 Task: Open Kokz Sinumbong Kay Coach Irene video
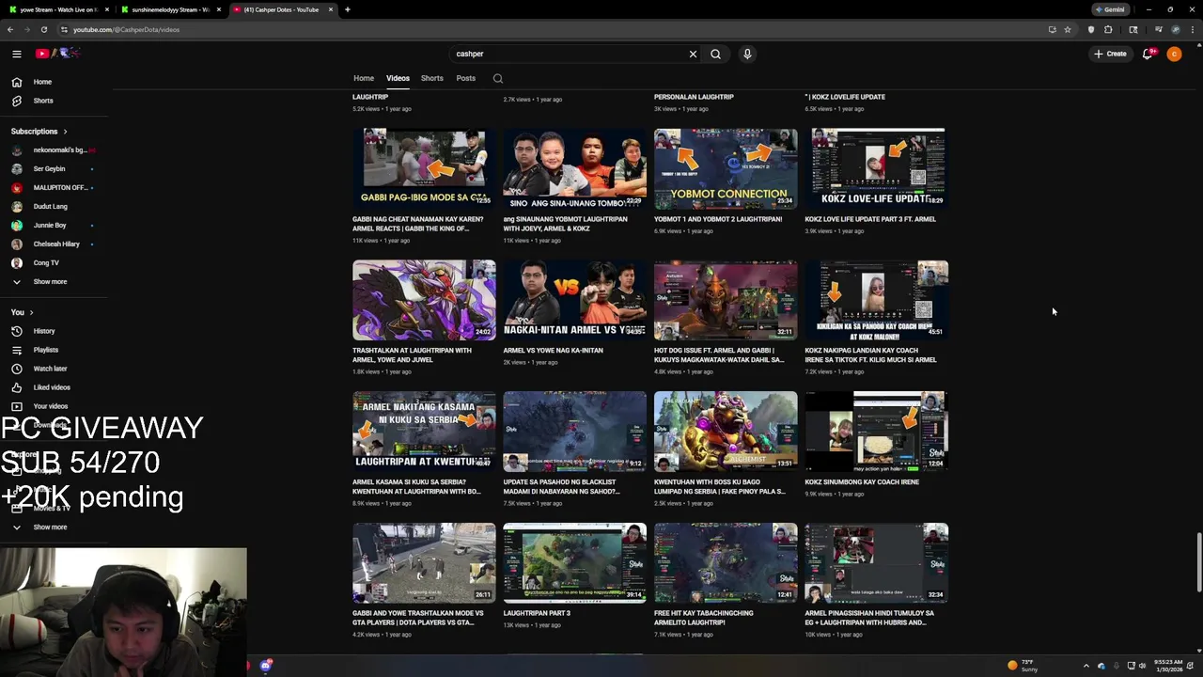coord(862,482)
